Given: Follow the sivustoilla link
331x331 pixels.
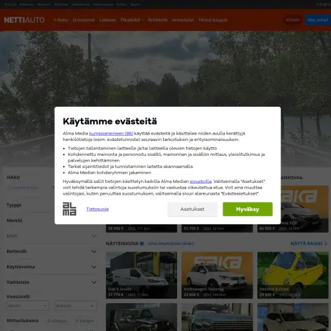Looking at the screenshot, I should coord(200,182).
